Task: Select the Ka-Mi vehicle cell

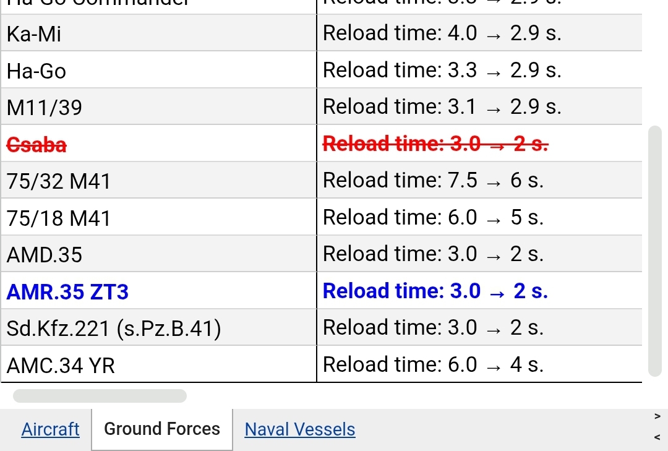Action: (158, 33)
